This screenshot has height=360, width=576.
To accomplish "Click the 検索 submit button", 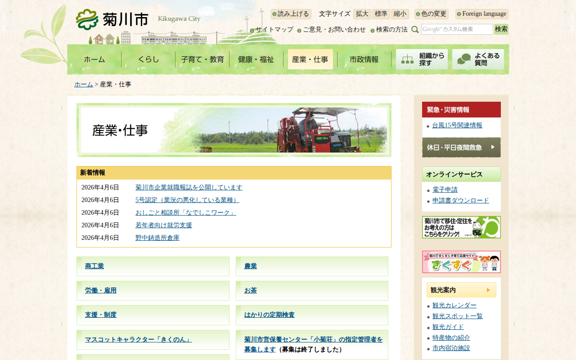I will coord(501,29).
